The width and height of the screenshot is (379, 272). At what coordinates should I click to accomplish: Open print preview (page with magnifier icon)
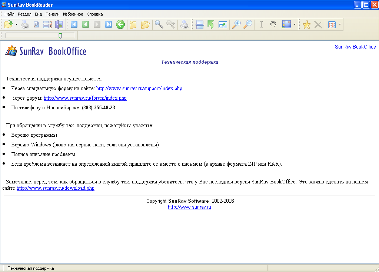(36, 24)
